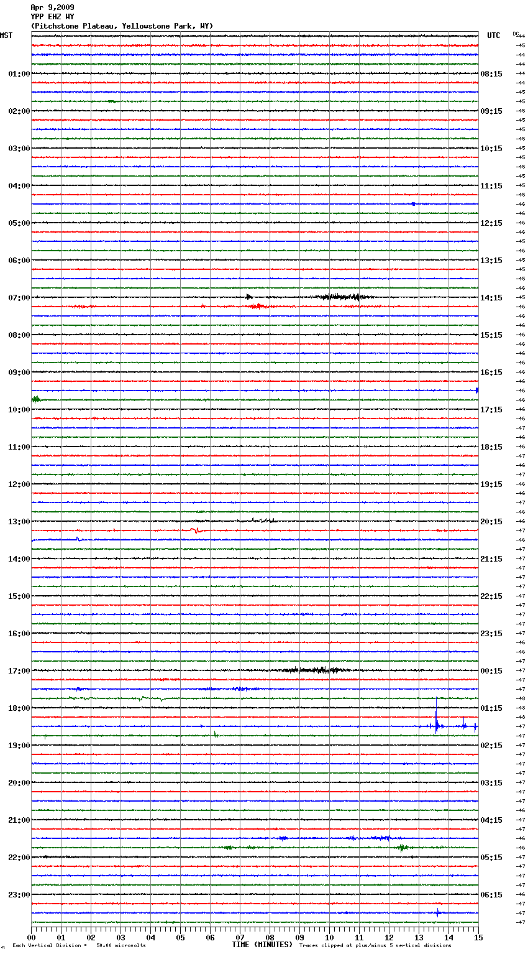Click the 04:15 UTC time label
The image size is (528, 954).
(x=491, y=820)
